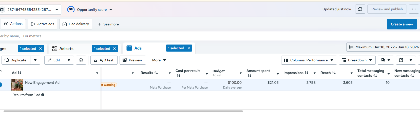Open the More menu
This screenshot has height=120, width=420.
(x=159, y=60)
